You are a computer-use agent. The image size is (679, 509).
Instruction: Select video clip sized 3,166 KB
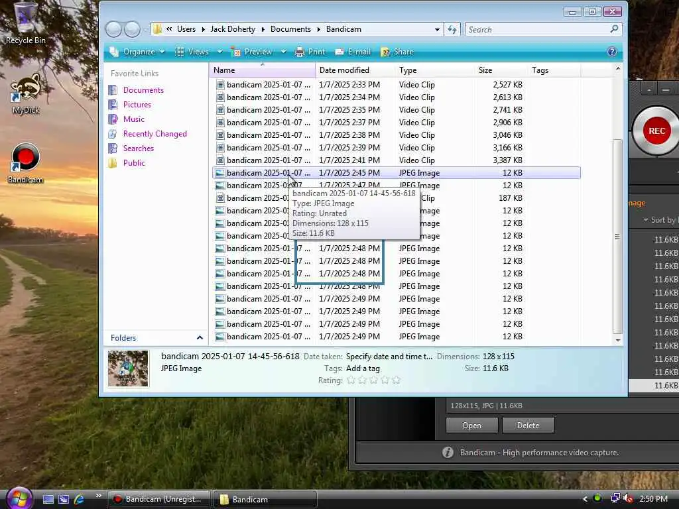(x=397, y=148)
